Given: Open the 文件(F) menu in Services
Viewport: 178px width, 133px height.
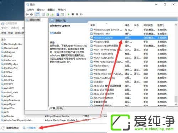Looking at the screenshot, I should [x=30, y=10].
